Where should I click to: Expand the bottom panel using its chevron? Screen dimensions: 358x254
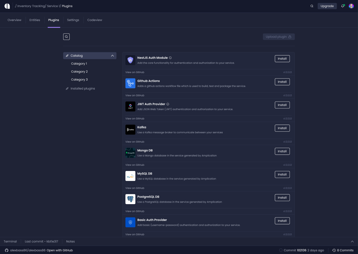352,241
